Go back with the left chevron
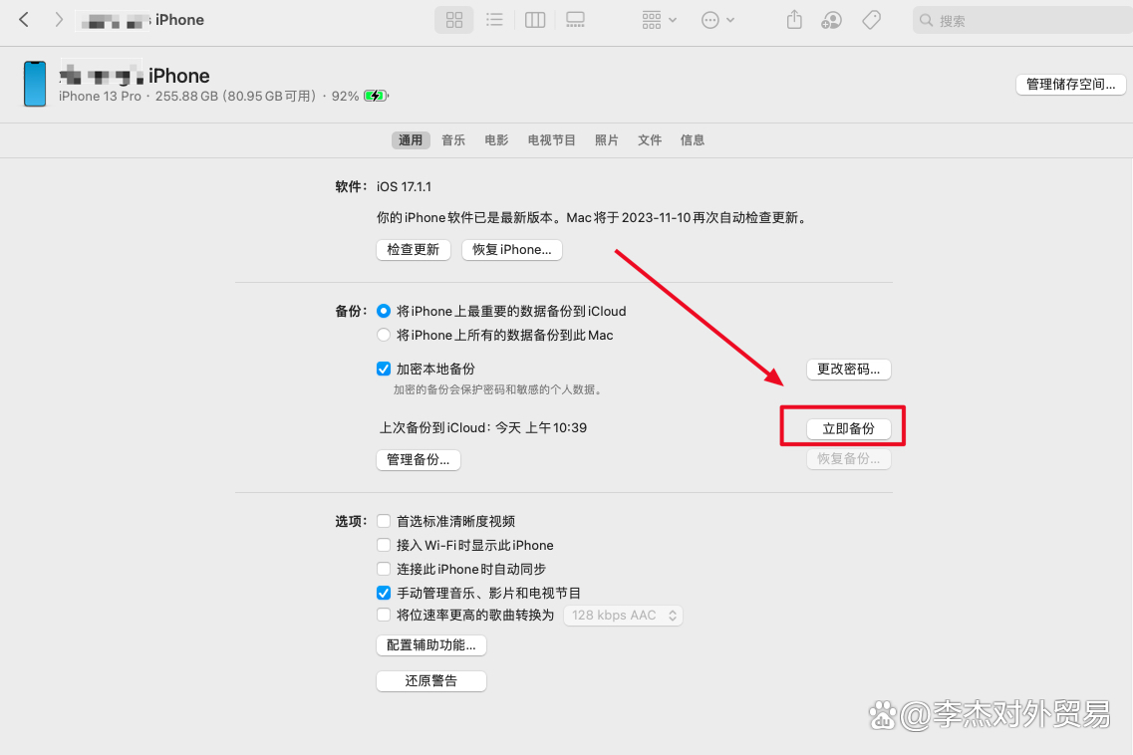The image size is (1133, 755). click(24, 20)
